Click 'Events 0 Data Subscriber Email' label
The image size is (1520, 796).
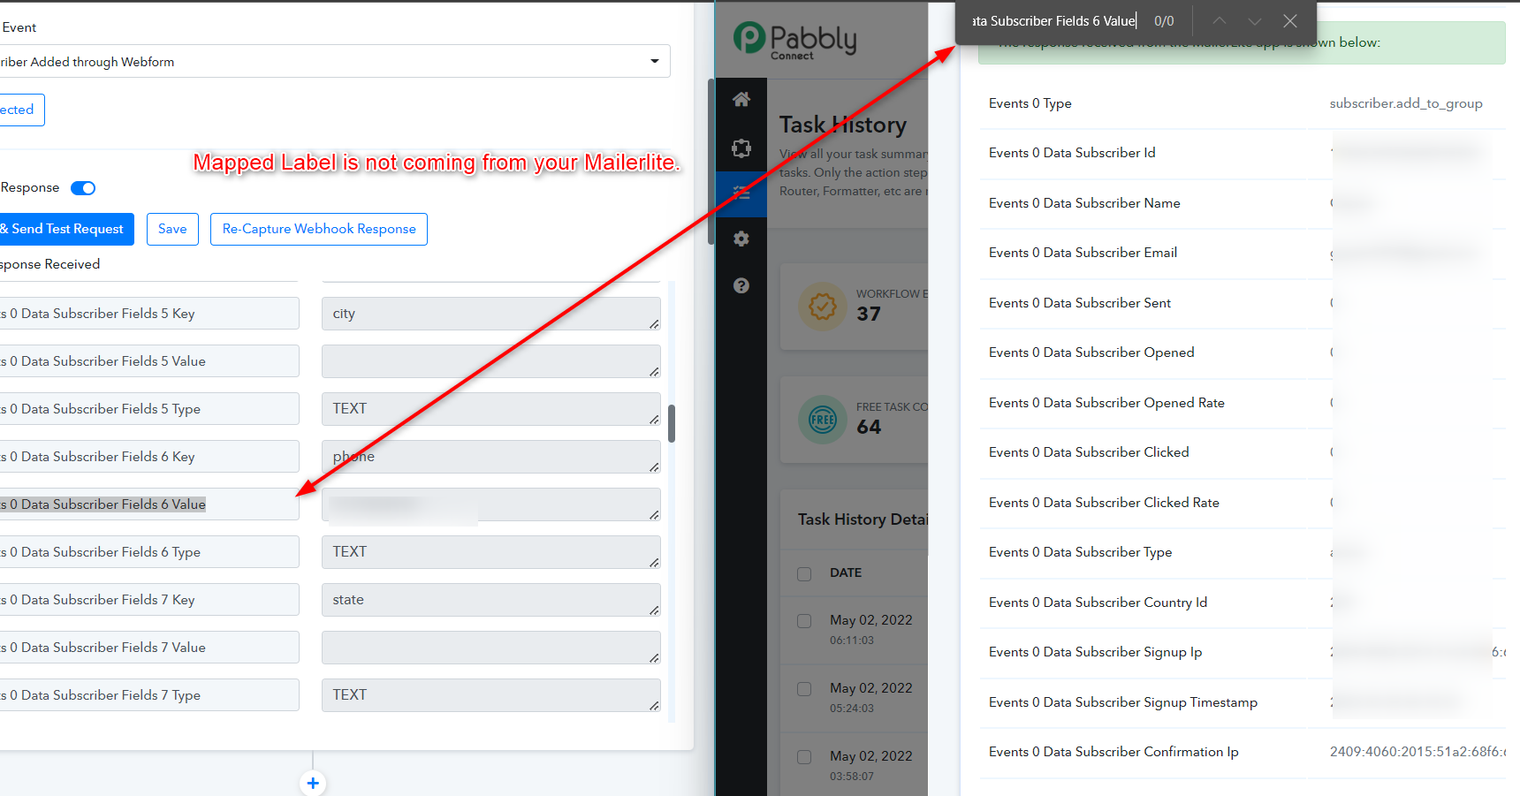tap(1083, 253)
